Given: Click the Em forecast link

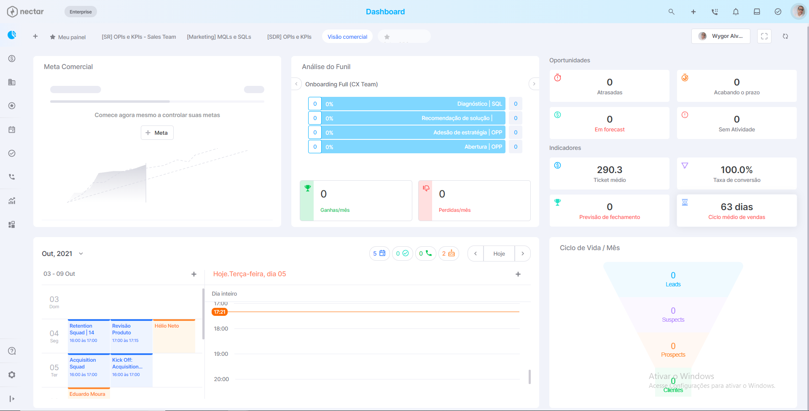Looking at the screenshot, I should [x=610, y=129].
